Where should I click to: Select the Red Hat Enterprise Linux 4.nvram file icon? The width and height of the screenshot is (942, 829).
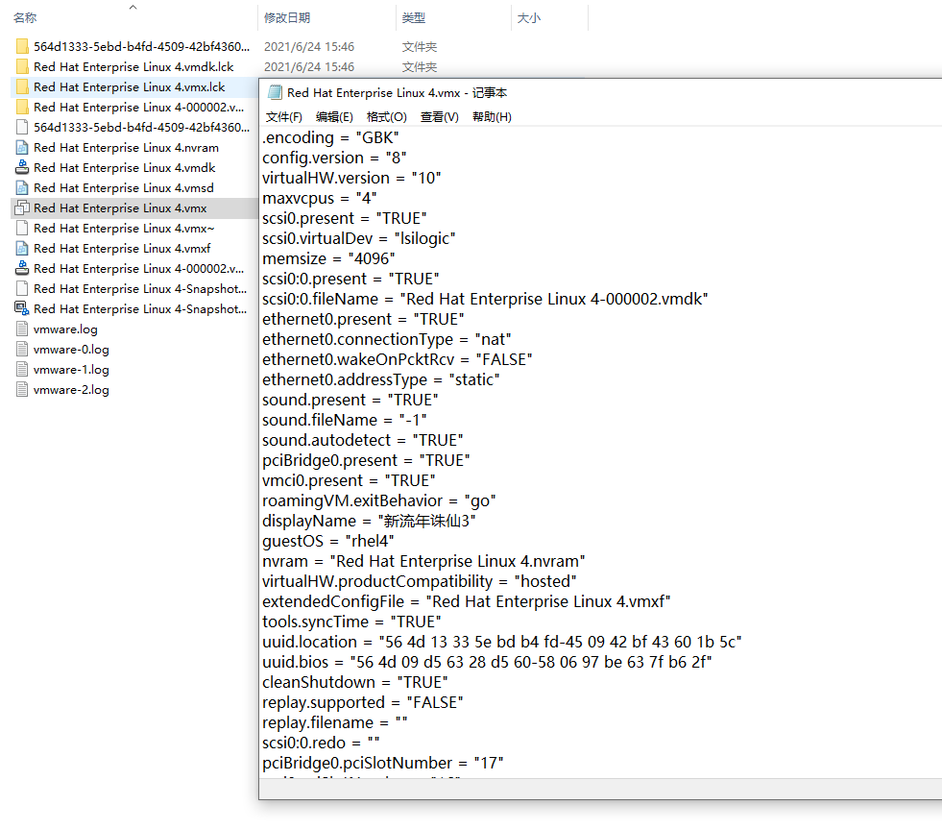(x=22, y=148)
